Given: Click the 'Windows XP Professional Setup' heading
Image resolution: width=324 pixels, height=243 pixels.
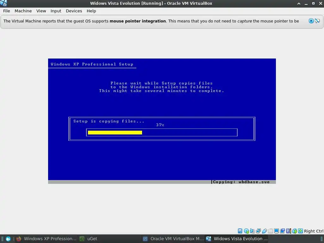Looking at the screenshot, I should point(92,64).
